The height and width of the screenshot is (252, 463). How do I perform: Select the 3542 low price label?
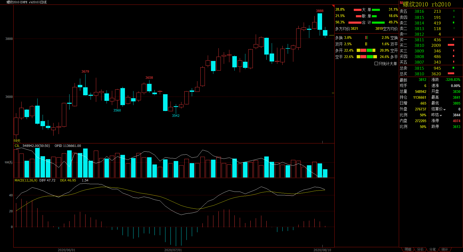pyautogui.click(x=176, y=115)
